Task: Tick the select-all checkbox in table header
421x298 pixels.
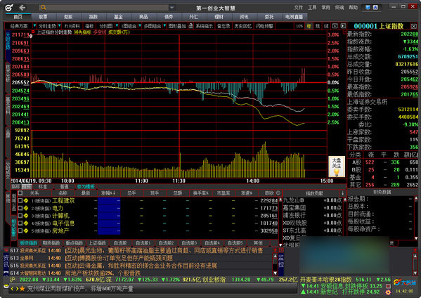Action: (20, 193)
